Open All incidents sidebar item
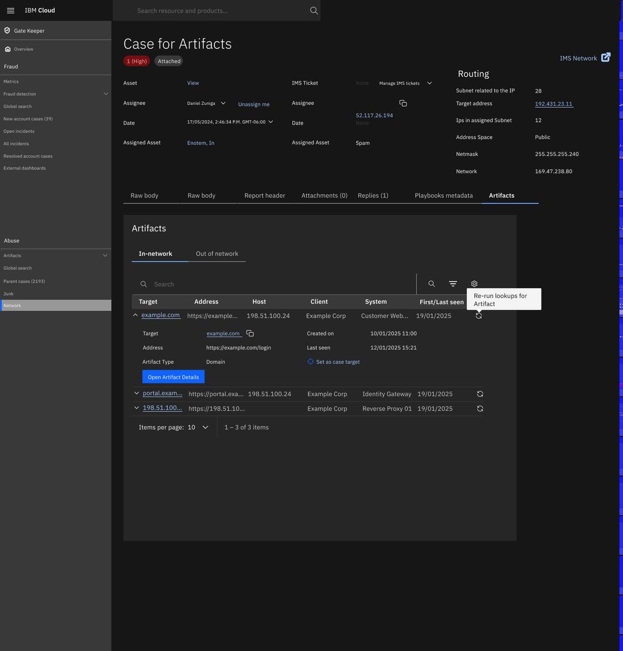 16,144
